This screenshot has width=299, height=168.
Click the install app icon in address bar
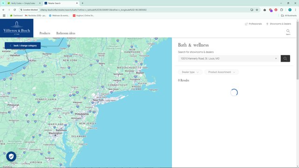(x=252, y=10)
